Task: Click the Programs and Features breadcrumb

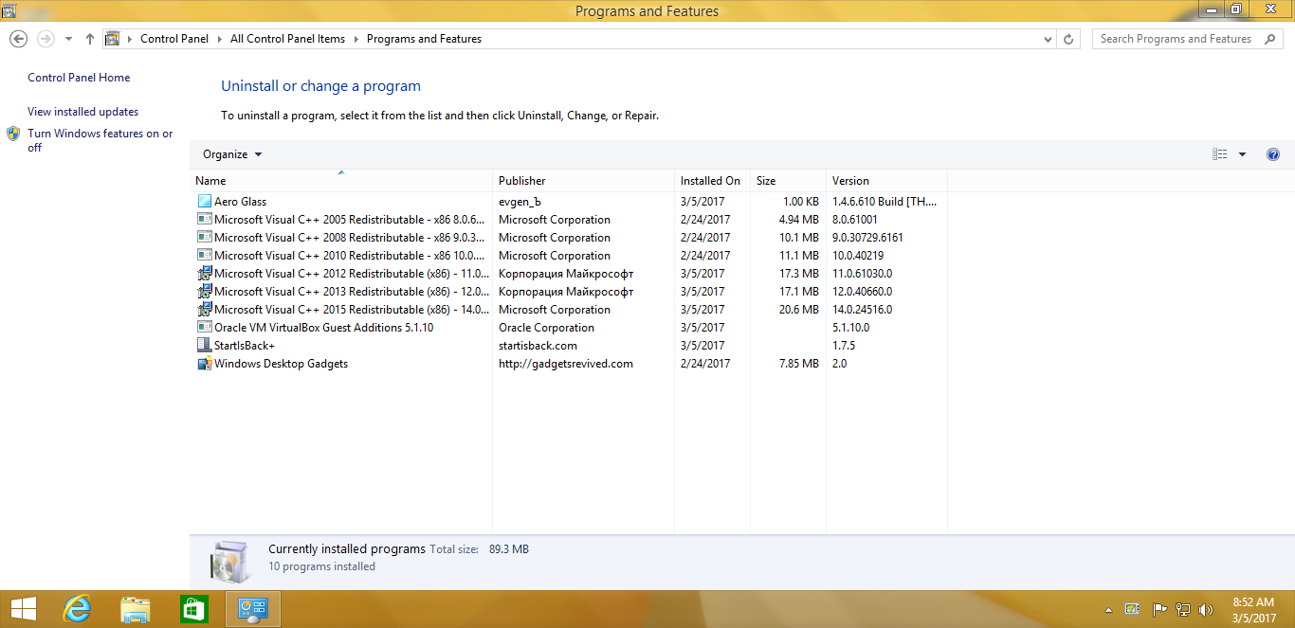Action: tap(424, 39)
